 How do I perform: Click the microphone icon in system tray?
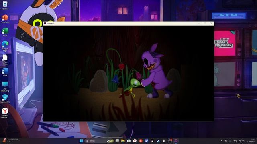[x=230, y=141]
